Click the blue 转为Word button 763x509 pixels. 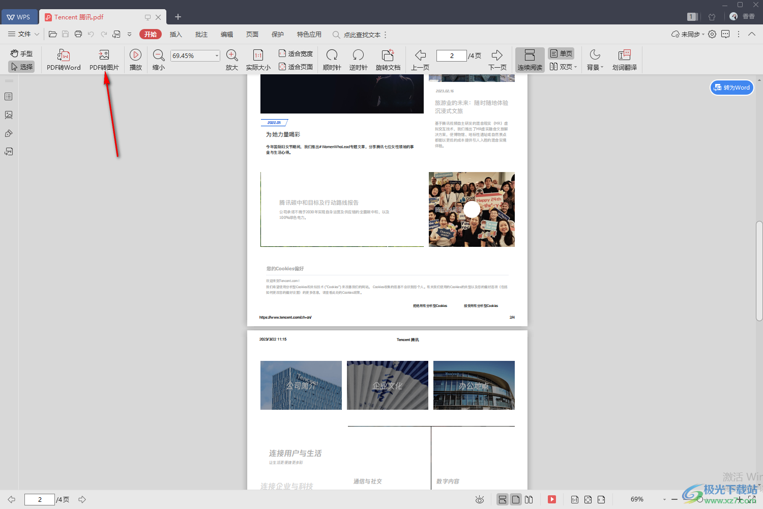731,88
